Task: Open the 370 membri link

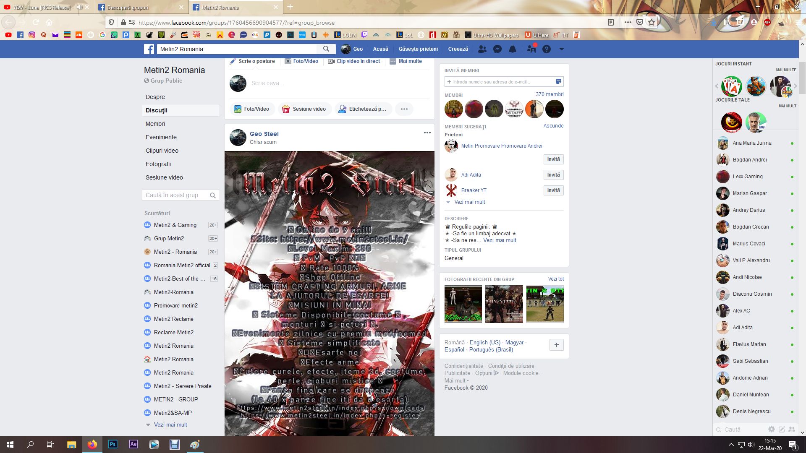Action: (x=549, y=94)
